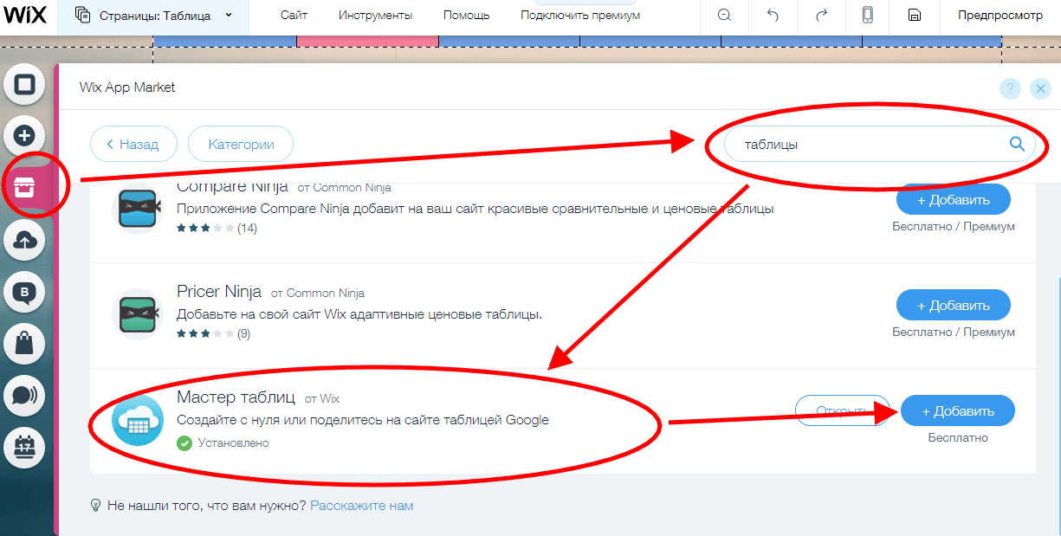Open the Pricer Ninja app title
This screenshot has height=536, width=1061.
(x=220, y=292)
